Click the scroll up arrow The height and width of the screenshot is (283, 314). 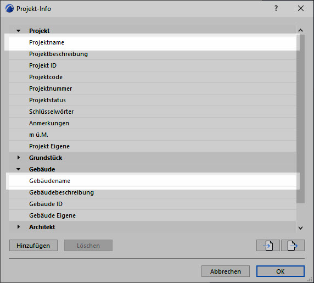pos(300,30)
